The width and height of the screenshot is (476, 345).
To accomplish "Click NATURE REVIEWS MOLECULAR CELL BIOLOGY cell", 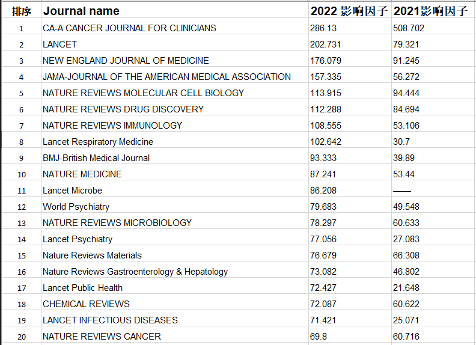I will point(174,91).
